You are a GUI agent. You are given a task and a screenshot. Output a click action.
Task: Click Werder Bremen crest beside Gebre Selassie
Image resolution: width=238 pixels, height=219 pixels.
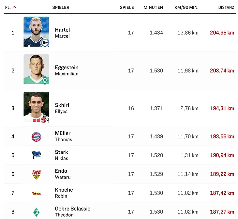coord(36,212)
